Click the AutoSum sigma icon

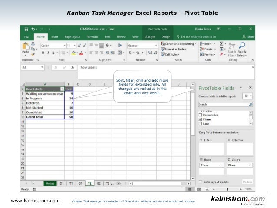[x=221, y=43]
